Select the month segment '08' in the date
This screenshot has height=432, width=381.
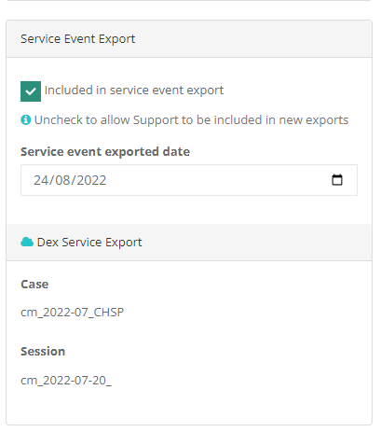62,180
